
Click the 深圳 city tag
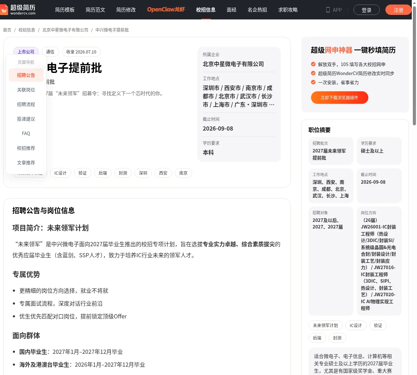tap(143, 173)
